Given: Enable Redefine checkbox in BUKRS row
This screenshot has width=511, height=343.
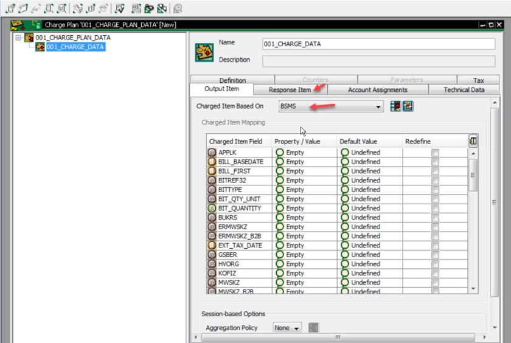Looking at the screenshot, I should coord(435,218).
